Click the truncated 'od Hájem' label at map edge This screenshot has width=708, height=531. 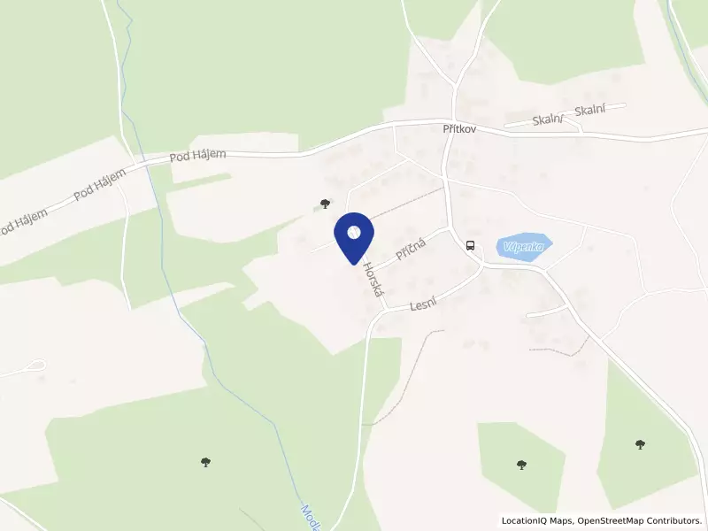click(x=23, y=222)
